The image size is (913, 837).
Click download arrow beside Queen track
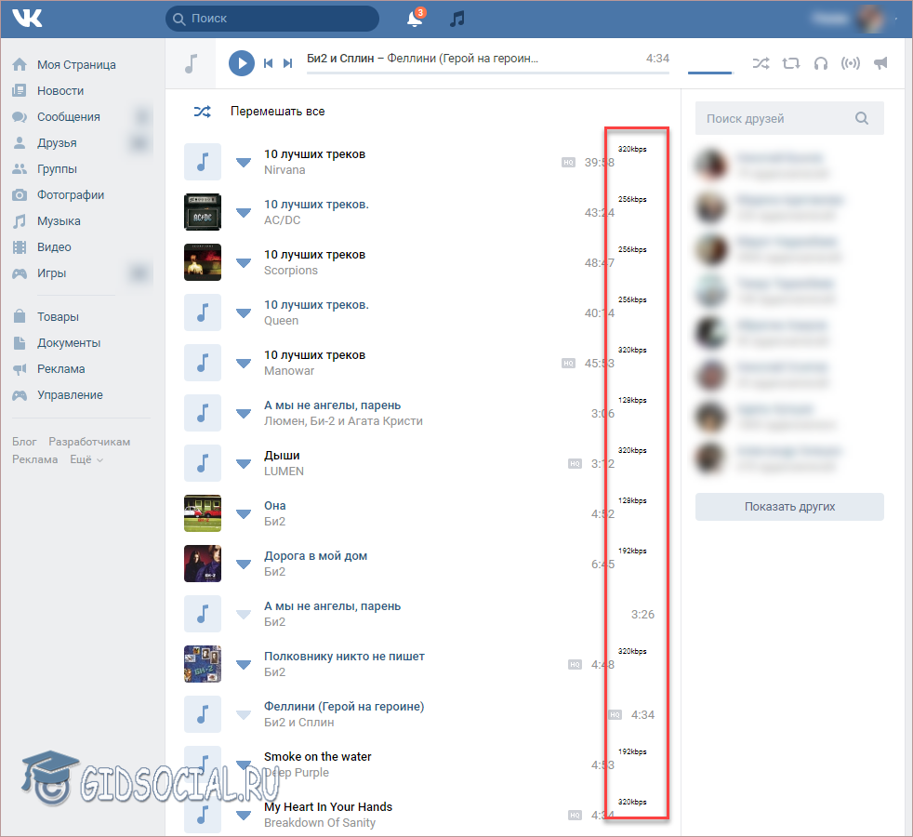click(244, 312)
